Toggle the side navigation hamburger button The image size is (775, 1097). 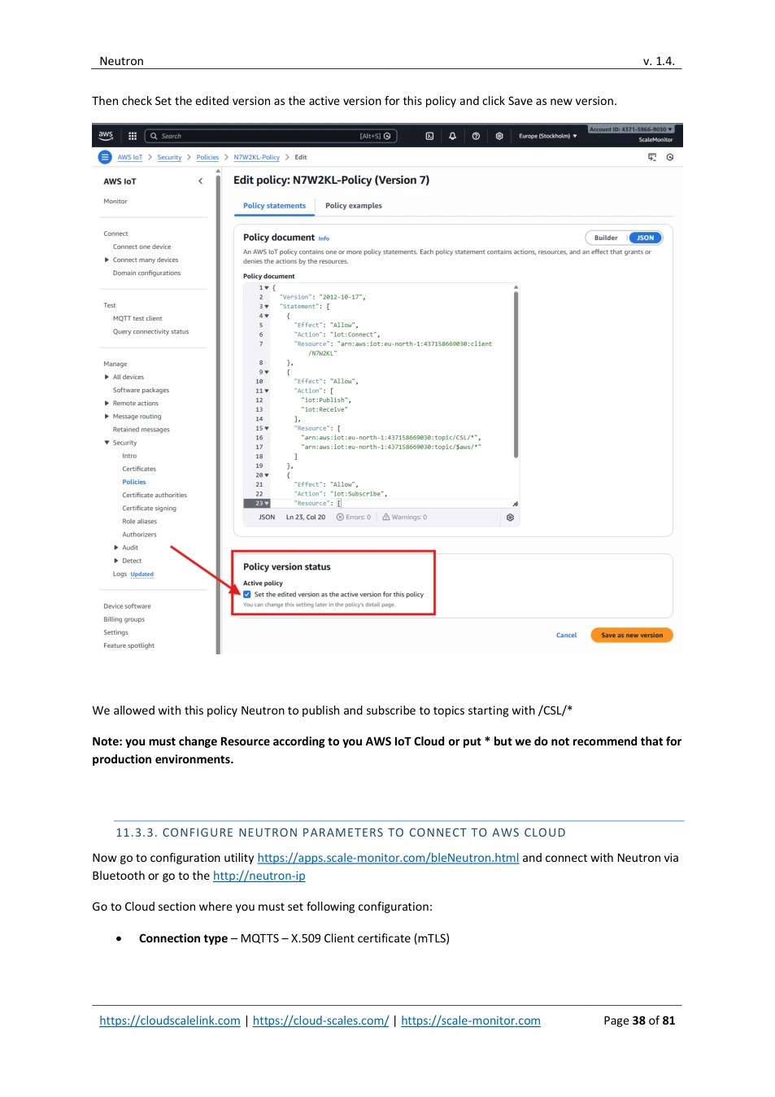105,157
